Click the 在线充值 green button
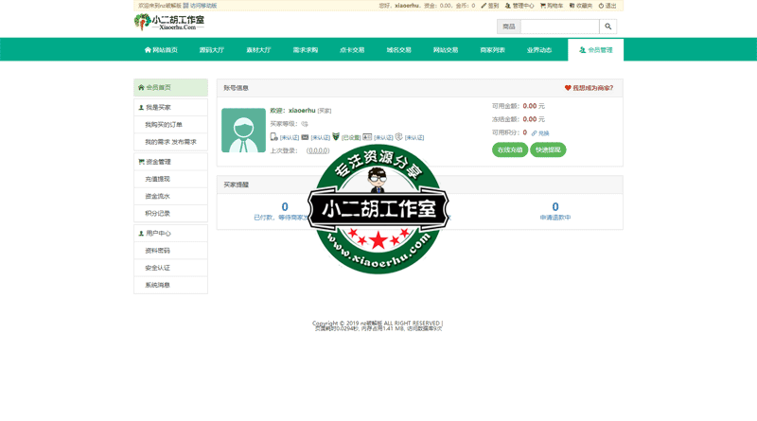This screenshot has height=421, width=757. click(x=510, y=149)
